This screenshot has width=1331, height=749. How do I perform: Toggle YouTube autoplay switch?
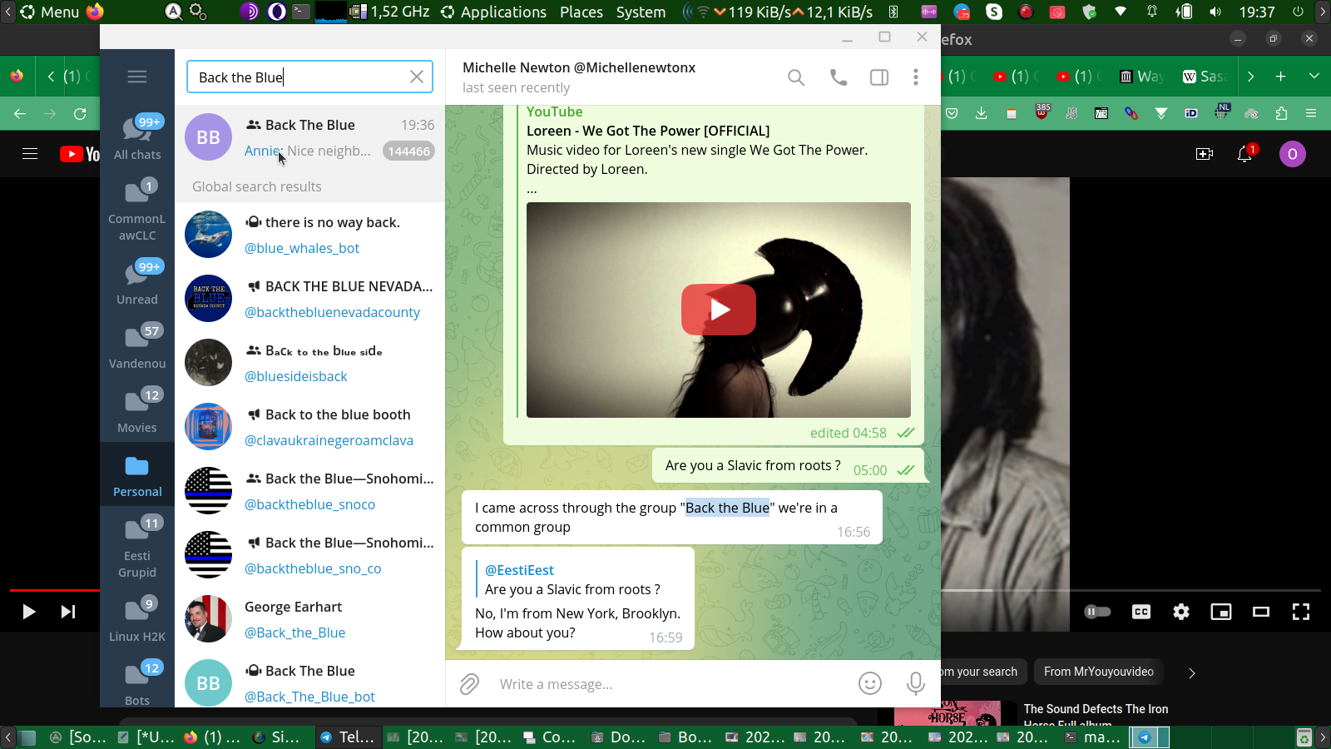[x=1097, y=612]
